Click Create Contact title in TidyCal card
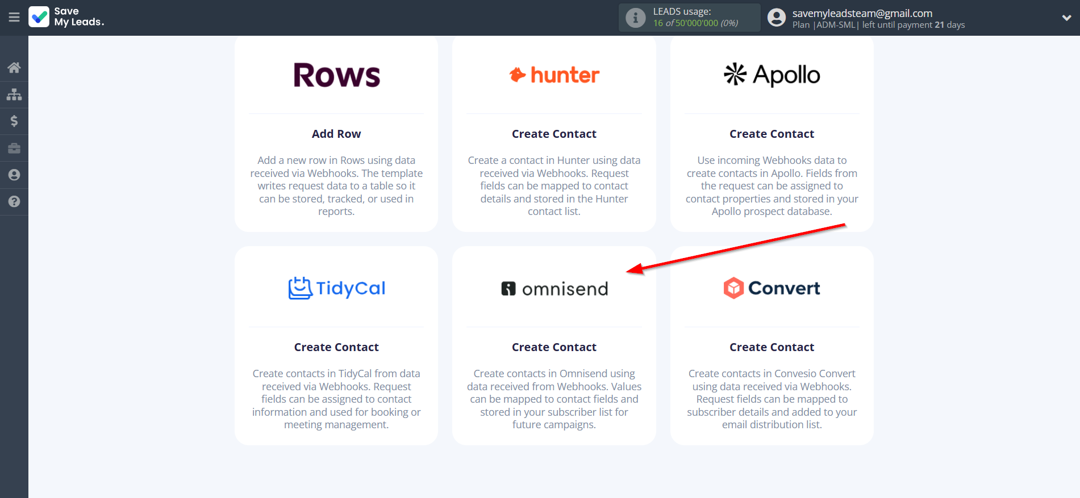Image resolution: width=1080 pixels, height=498 pixels. (336, 347)
